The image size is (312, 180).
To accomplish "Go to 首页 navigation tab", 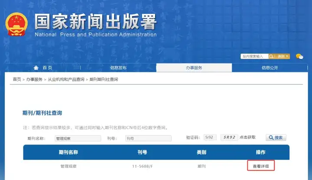I will pyautogui.click(x=47, y=68).
